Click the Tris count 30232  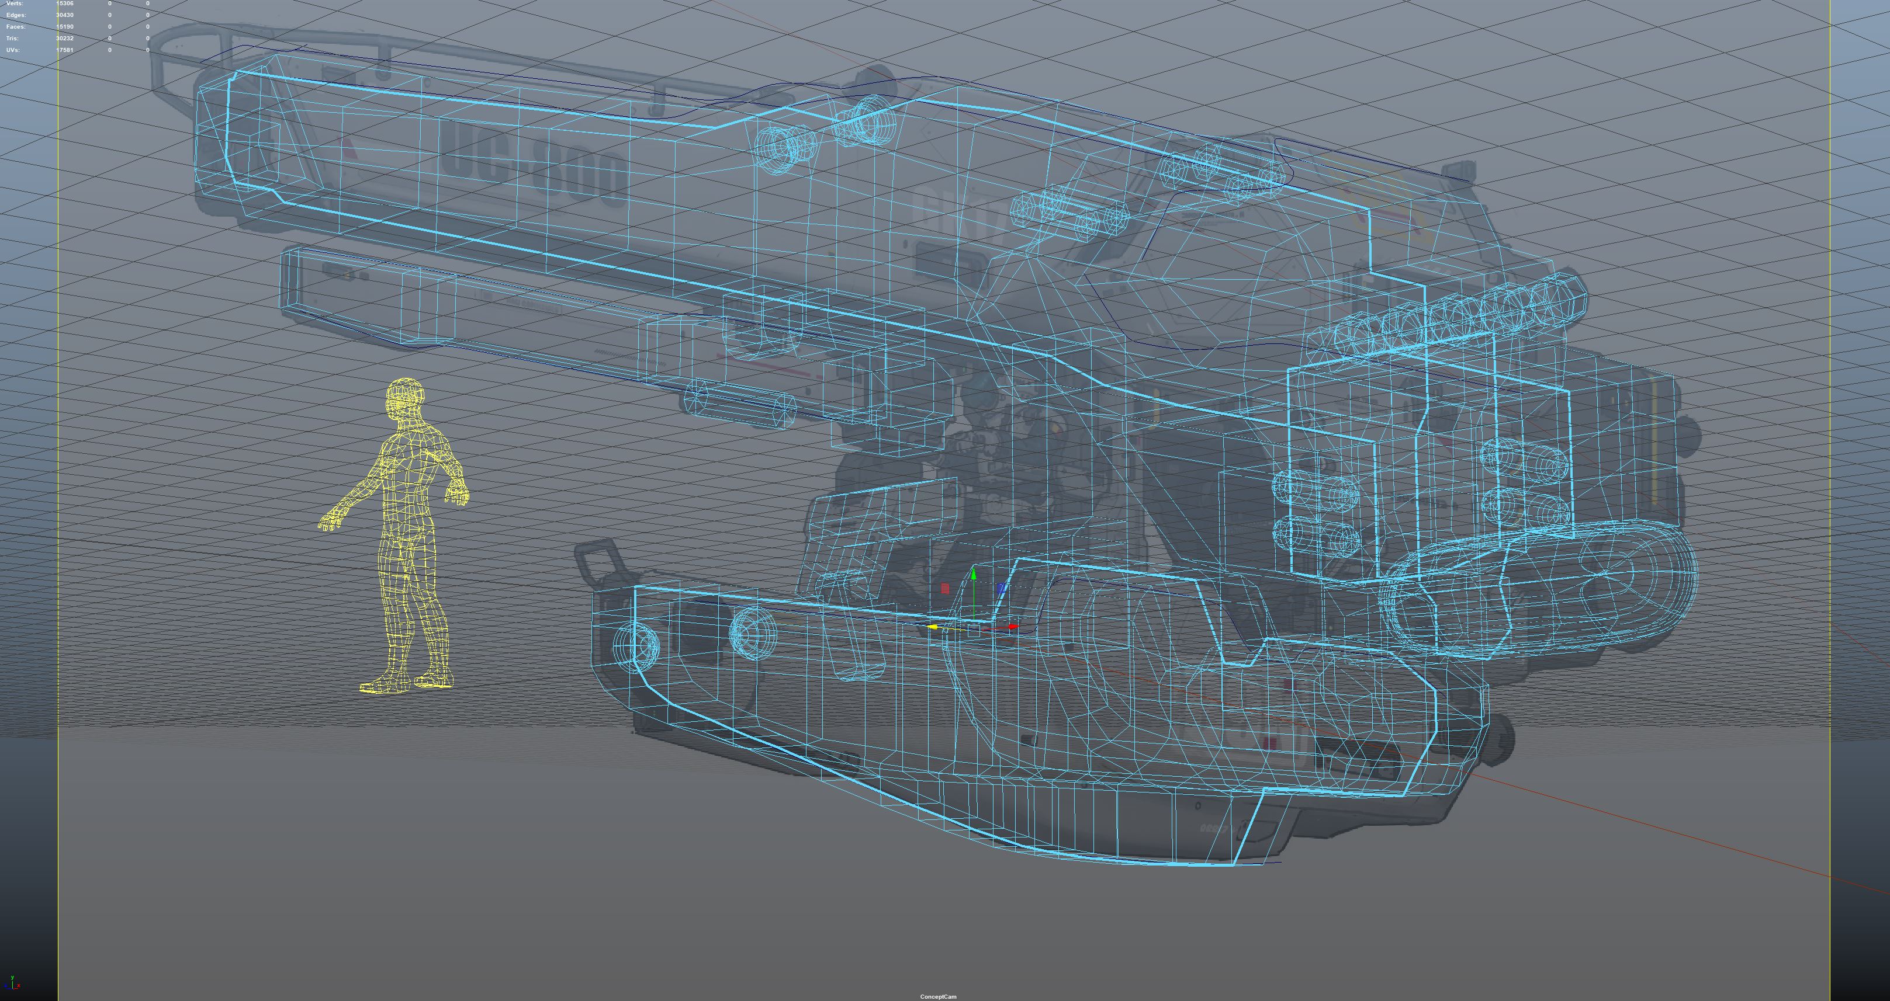click(x=64, y=39)
